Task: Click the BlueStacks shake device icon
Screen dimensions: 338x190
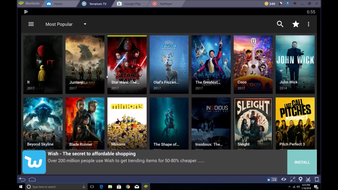Action: click(x=317, y=179)
